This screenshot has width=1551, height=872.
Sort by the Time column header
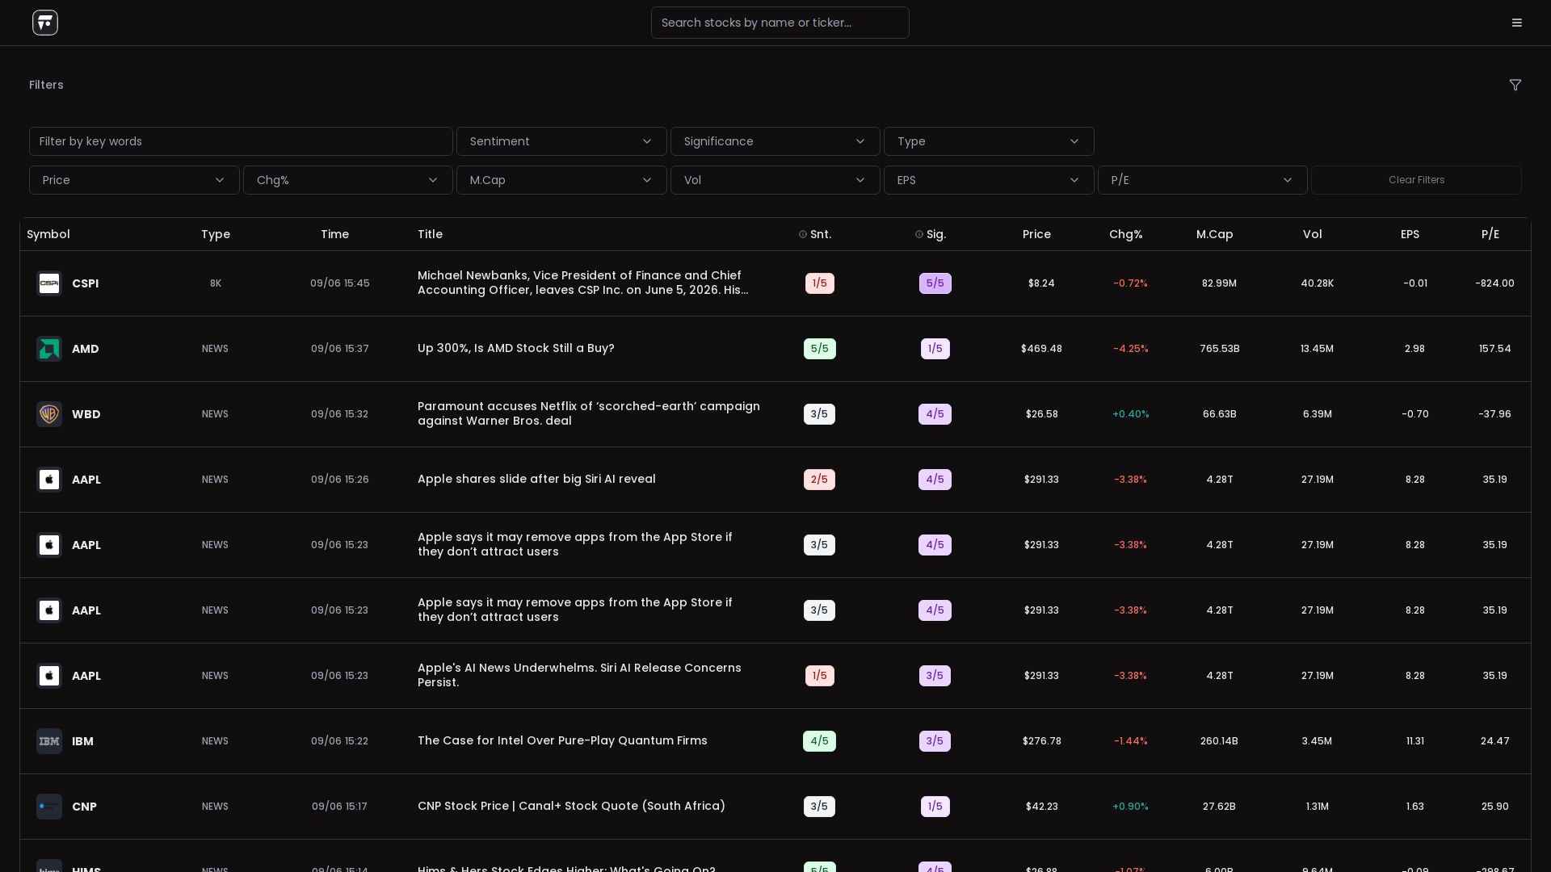coord(334,234)
